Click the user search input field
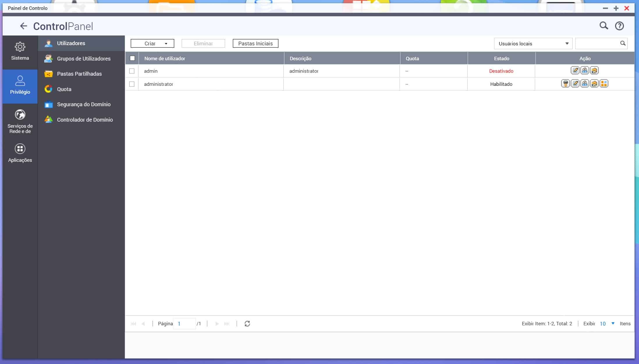 click(x=597, y=44)
